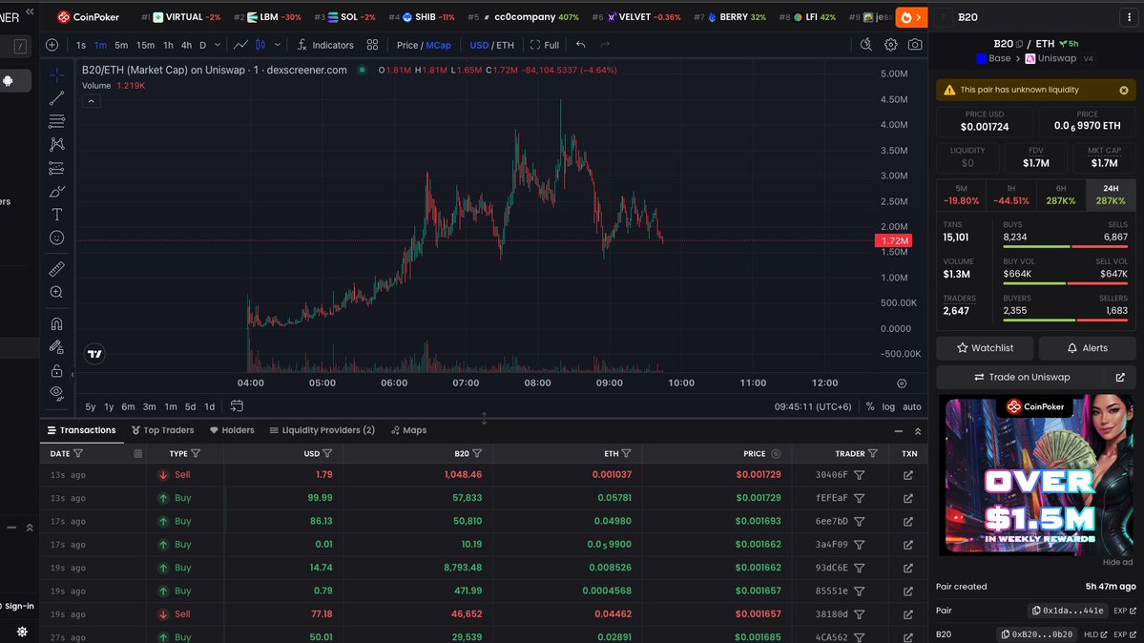This screenshot has width=1144, height=643.
Task: Open the emoji icons tool
Action: coord(57,238)
